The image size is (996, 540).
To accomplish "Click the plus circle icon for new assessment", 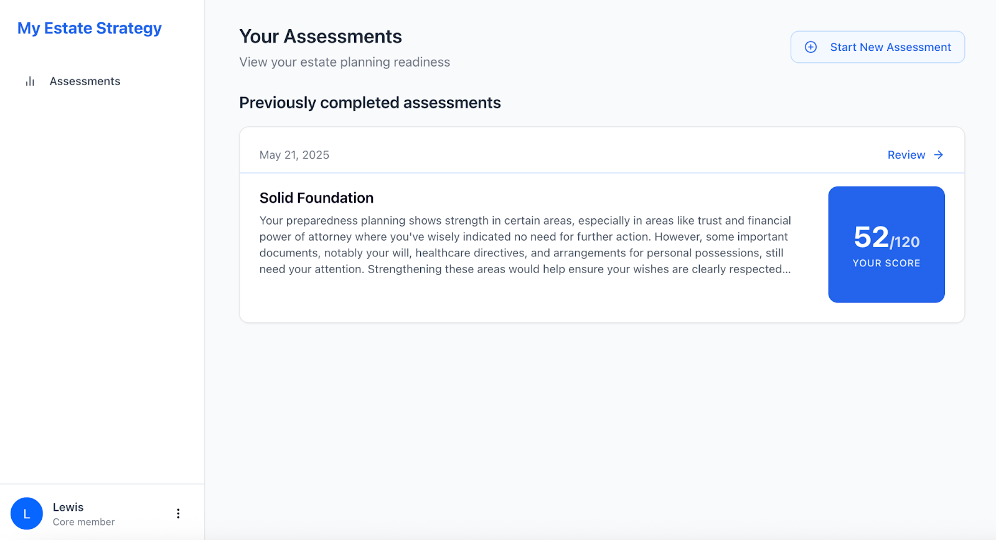I will 810,47.
